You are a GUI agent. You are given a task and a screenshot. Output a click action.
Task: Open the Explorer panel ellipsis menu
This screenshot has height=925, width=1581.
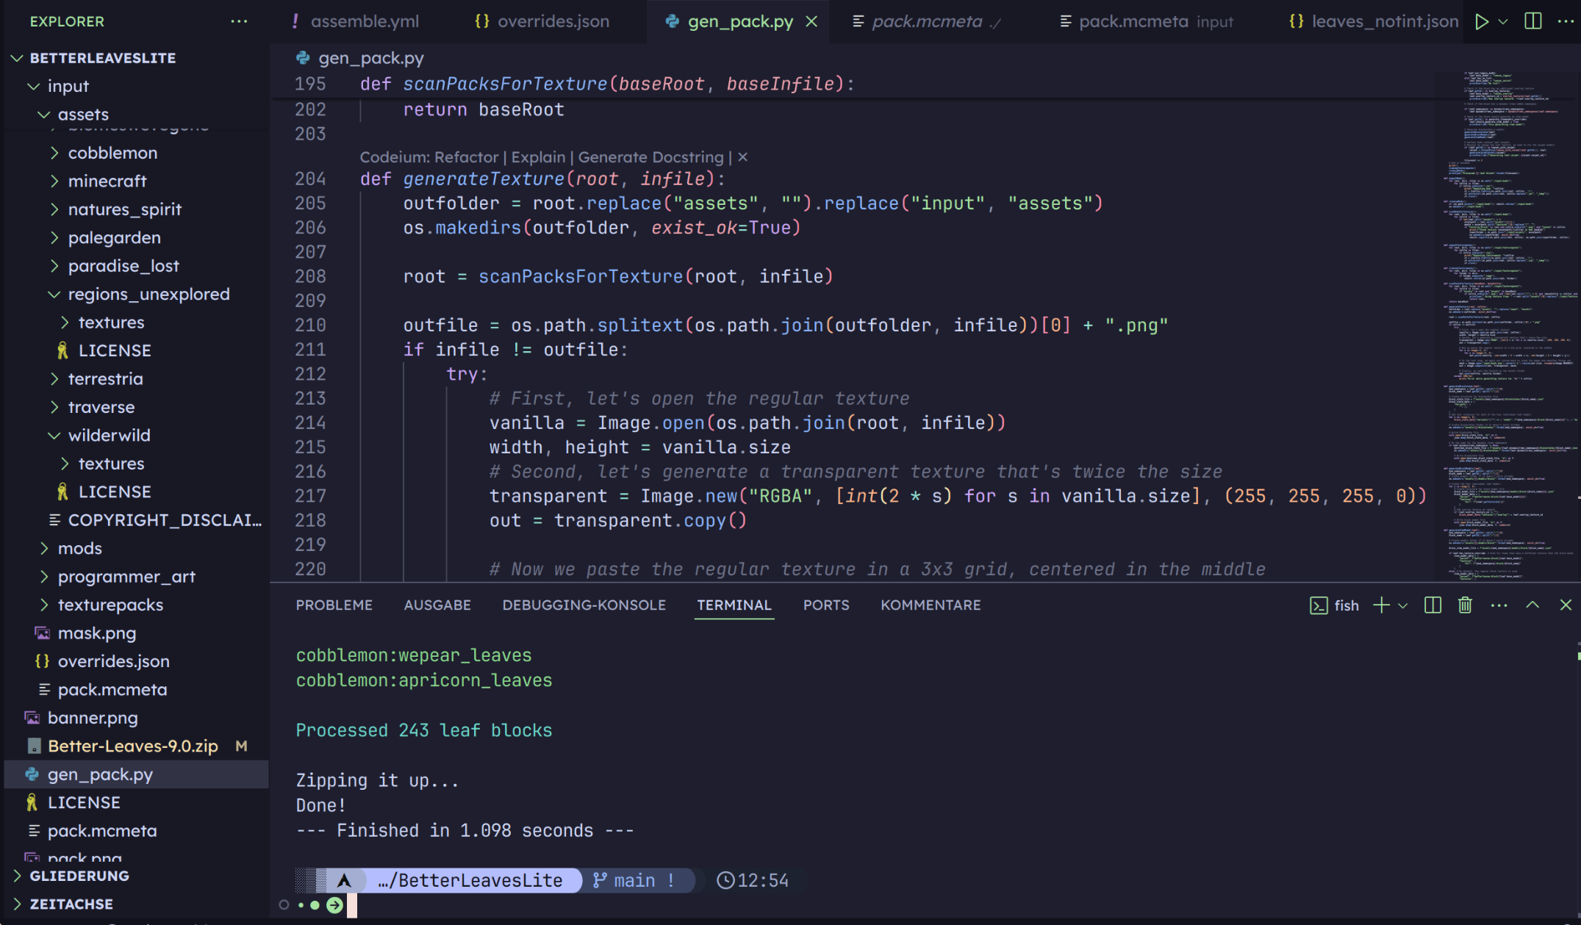tap(239, 21)
